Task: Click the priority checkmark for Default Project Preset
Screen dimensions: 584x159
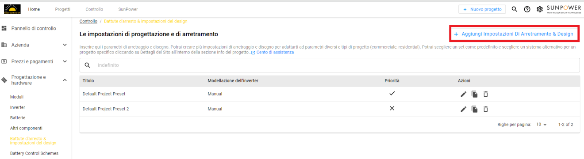Action: pos(392,94)
